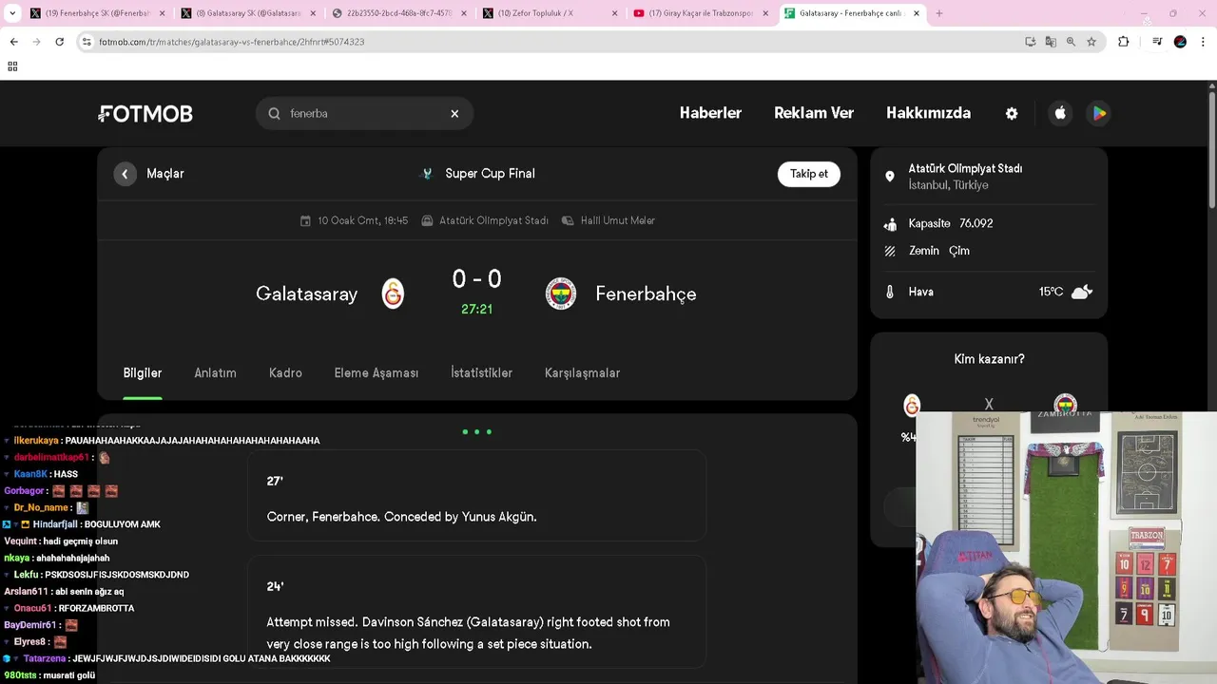Switch to Giray Kaçar YouTube tab
1217x684 pixels.
pos(701,13)
